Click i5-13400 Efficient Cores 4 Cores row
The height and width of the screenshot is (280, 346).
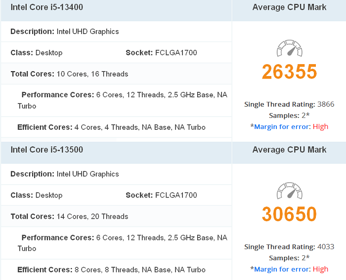116,127
